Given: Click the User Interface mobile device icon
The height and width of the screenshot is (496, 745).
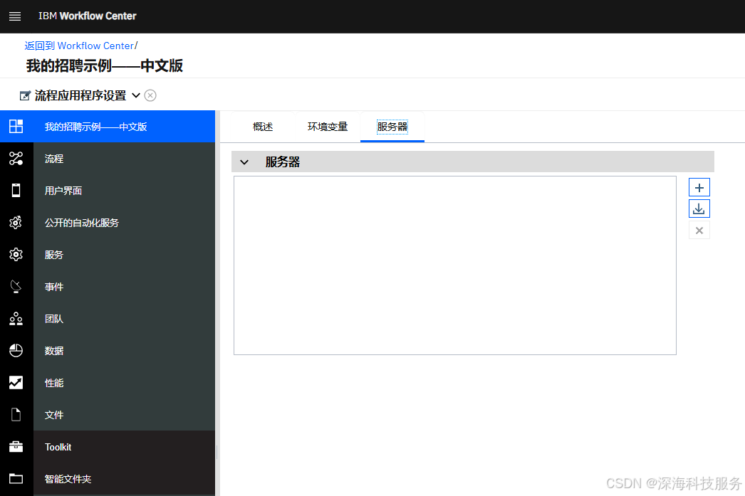Looking at the screenshot, I should click(x=16, y=190).
